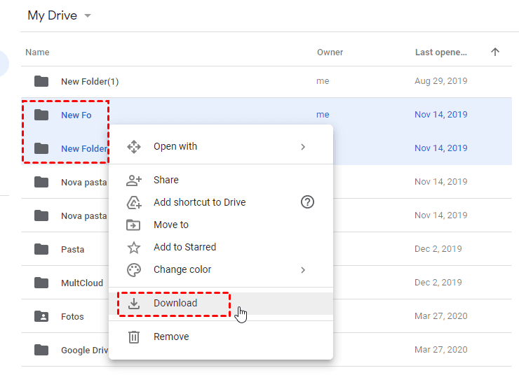
Task: Select Download from the context menu
Action: coord(175,304)
